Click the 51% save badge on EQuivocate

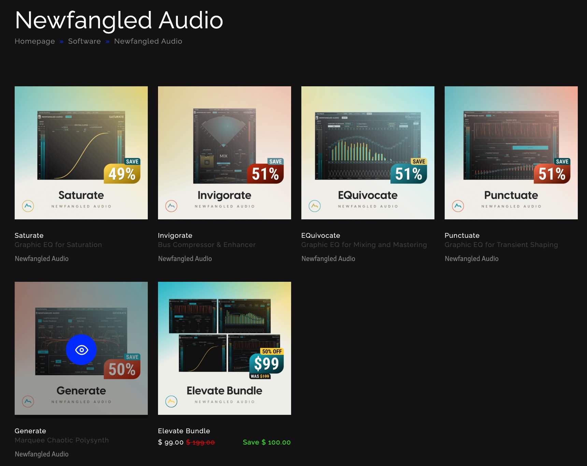(x=409, y=171)
